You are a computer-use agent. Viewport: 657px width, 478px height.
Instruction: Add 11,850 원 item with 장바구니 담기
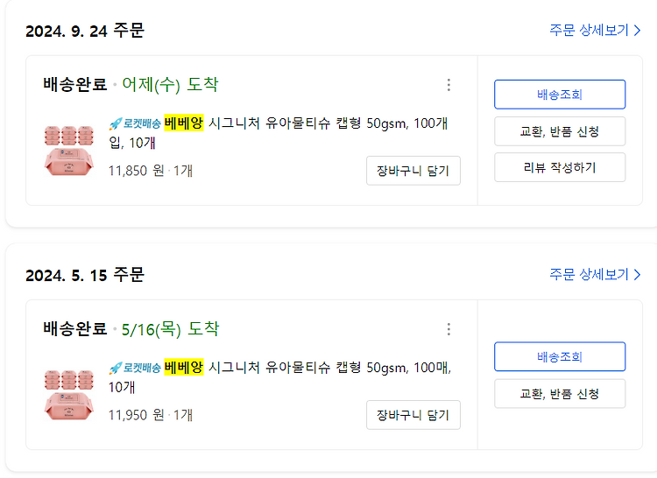coord(413,171)
